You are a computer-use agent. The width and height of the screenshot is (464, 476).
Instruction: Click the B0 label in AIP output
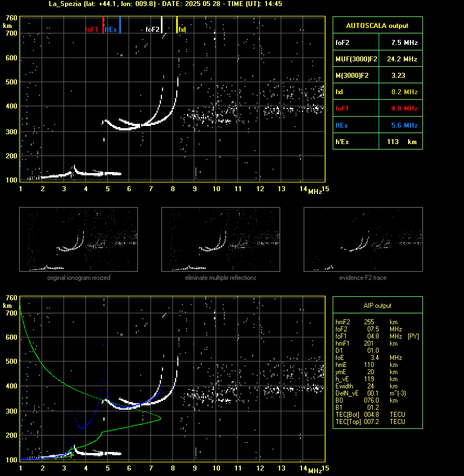pos(339,400)
